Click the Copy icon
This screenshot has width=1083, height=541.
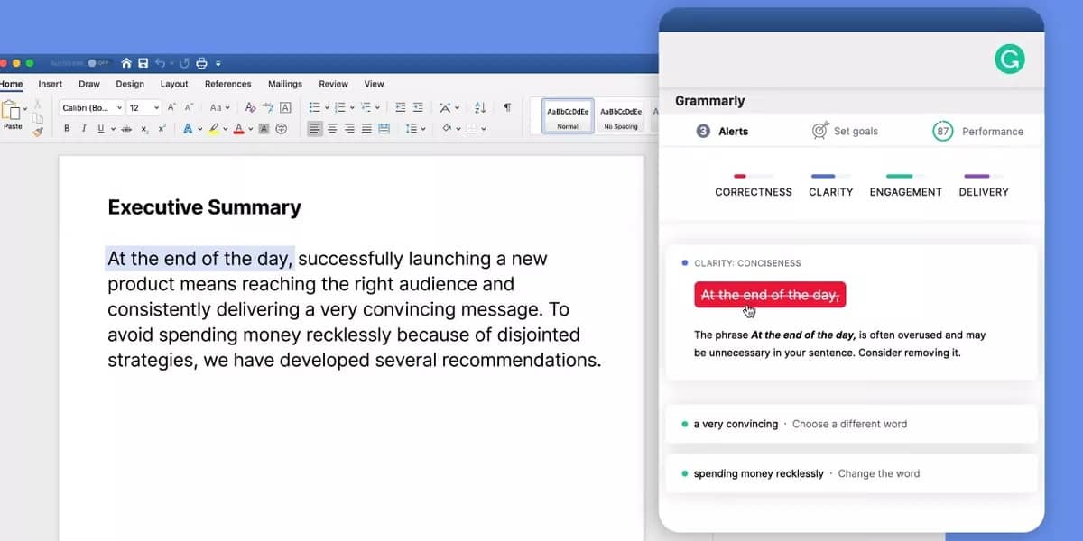(x=38, y=118)
